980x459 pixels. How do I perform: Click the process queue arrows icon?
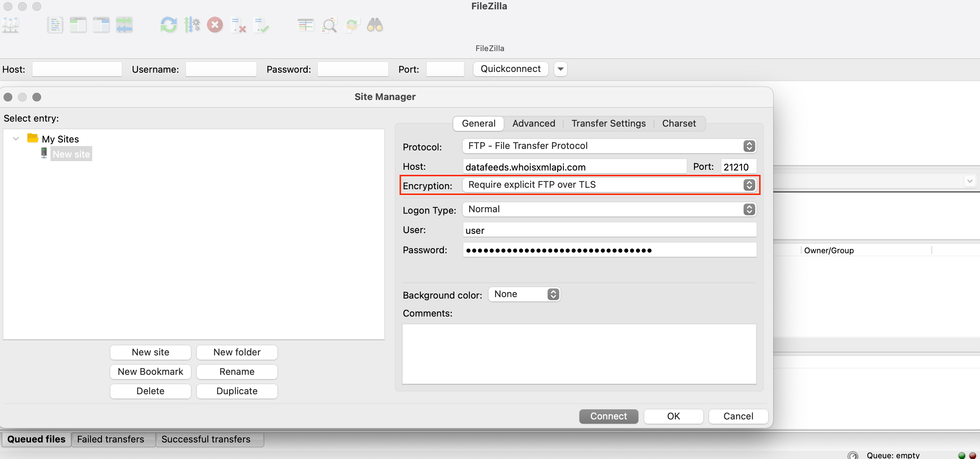point(192,25)
